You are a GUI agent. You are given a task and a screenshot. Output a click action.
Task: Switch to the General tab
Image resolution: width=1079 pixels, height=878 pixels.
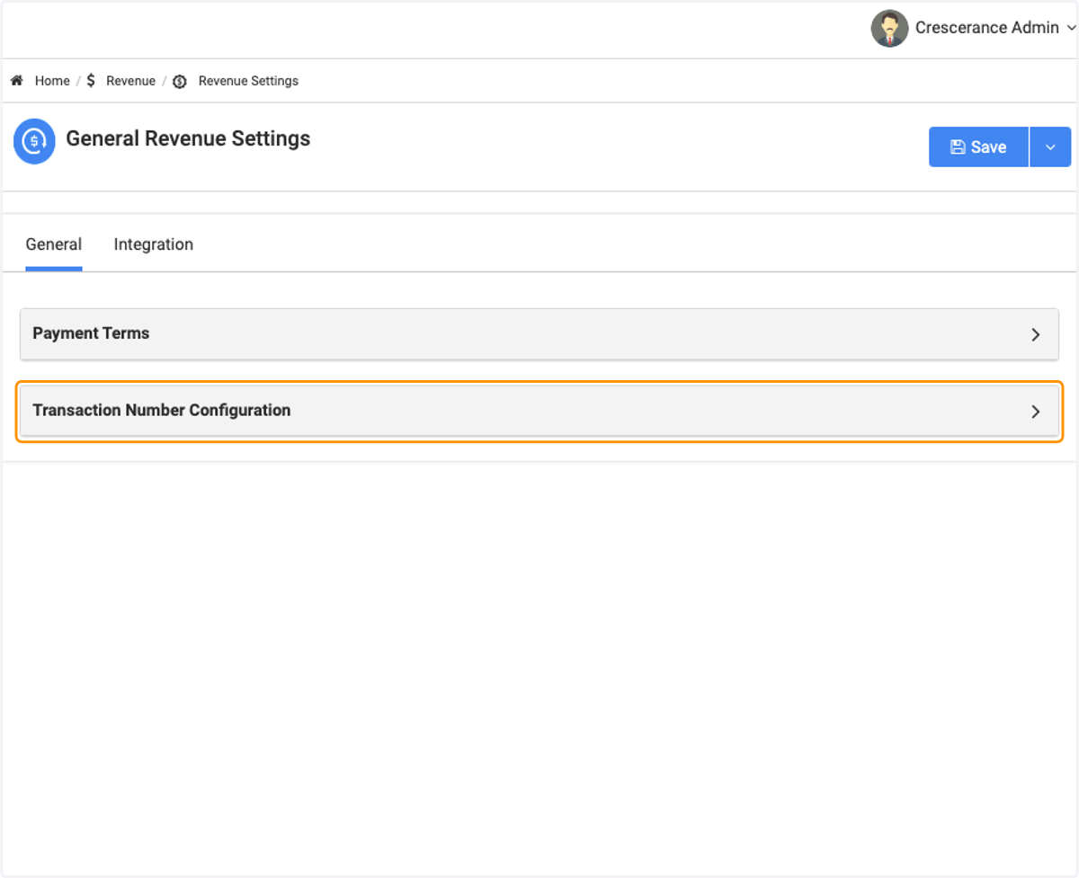pos(54,244)
